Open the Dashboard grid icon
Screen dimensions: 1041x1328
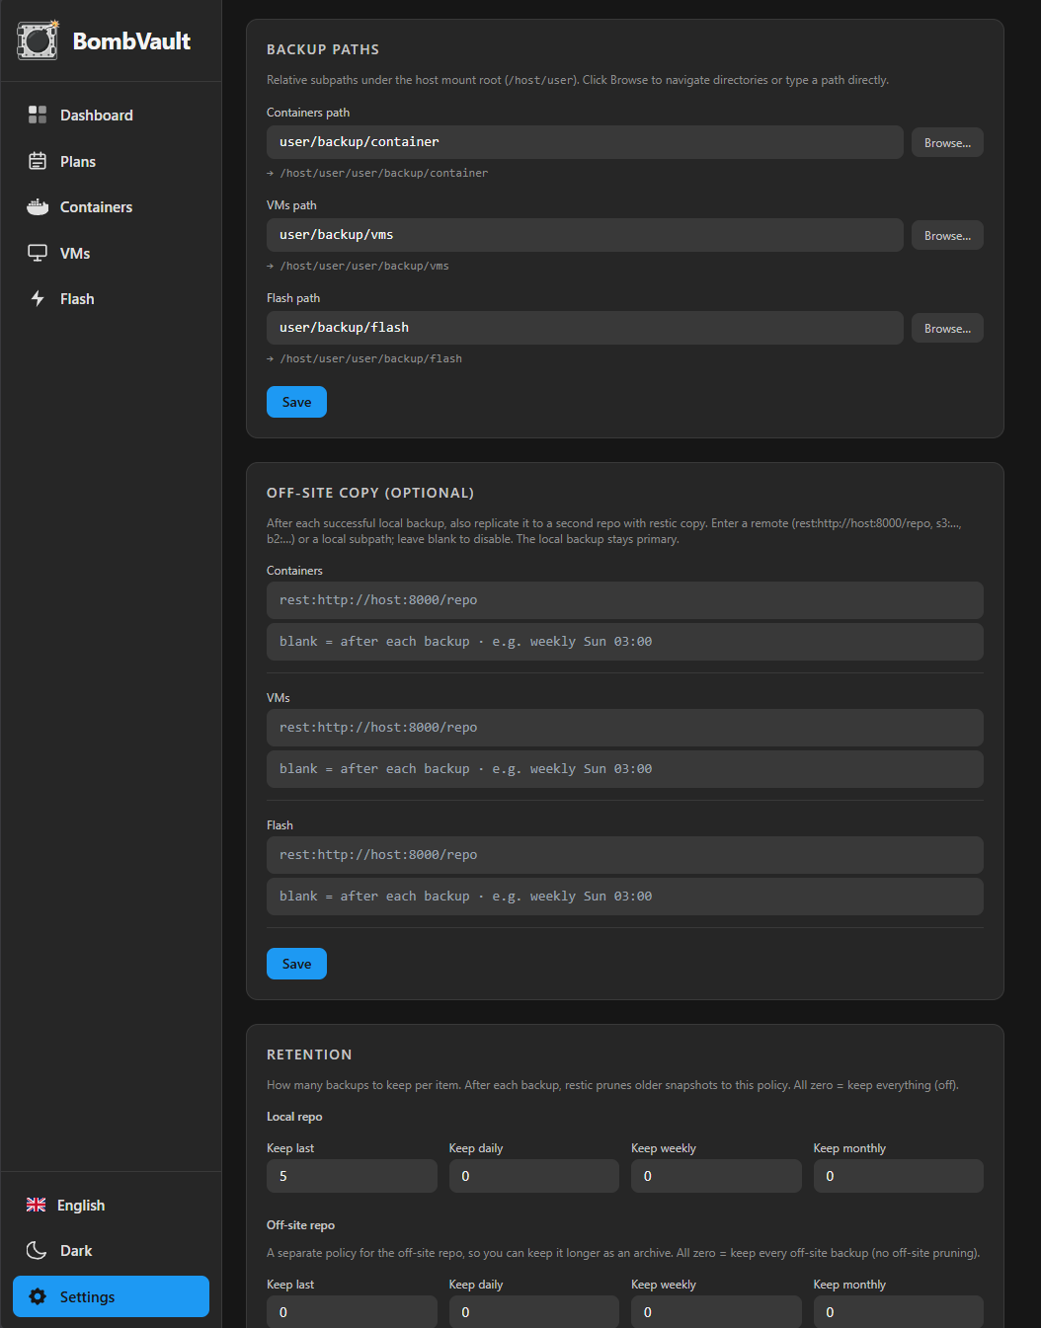point(38,115)
